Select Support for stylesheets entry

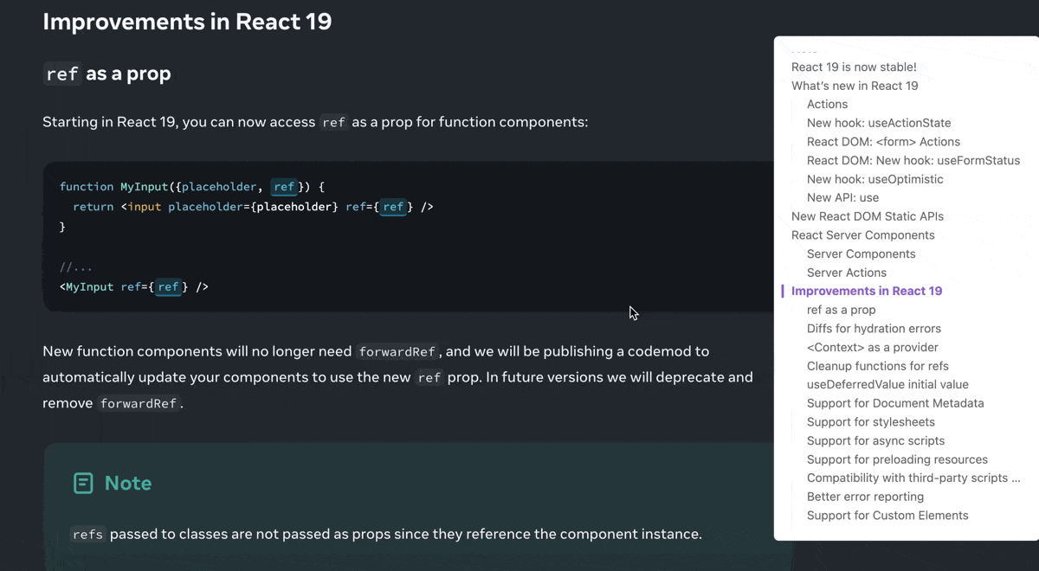point(871,422)
